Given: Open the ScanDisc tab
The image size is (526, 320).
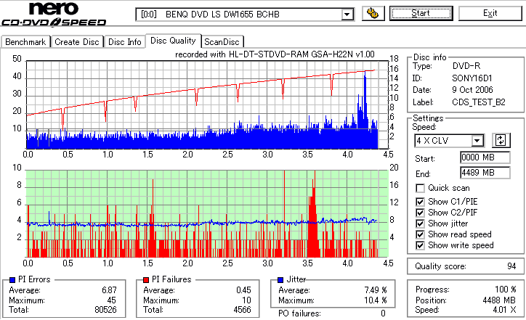Looking at the screenshot, I should tap(222, 42).
